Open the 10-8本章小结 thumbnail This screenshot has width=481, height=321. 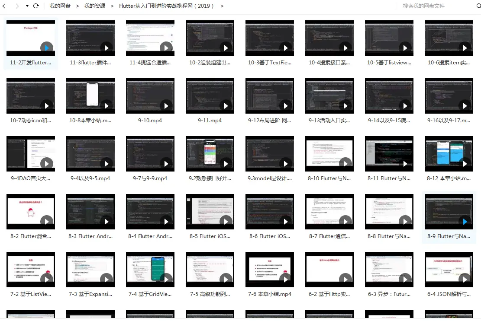tap(90, 95)
